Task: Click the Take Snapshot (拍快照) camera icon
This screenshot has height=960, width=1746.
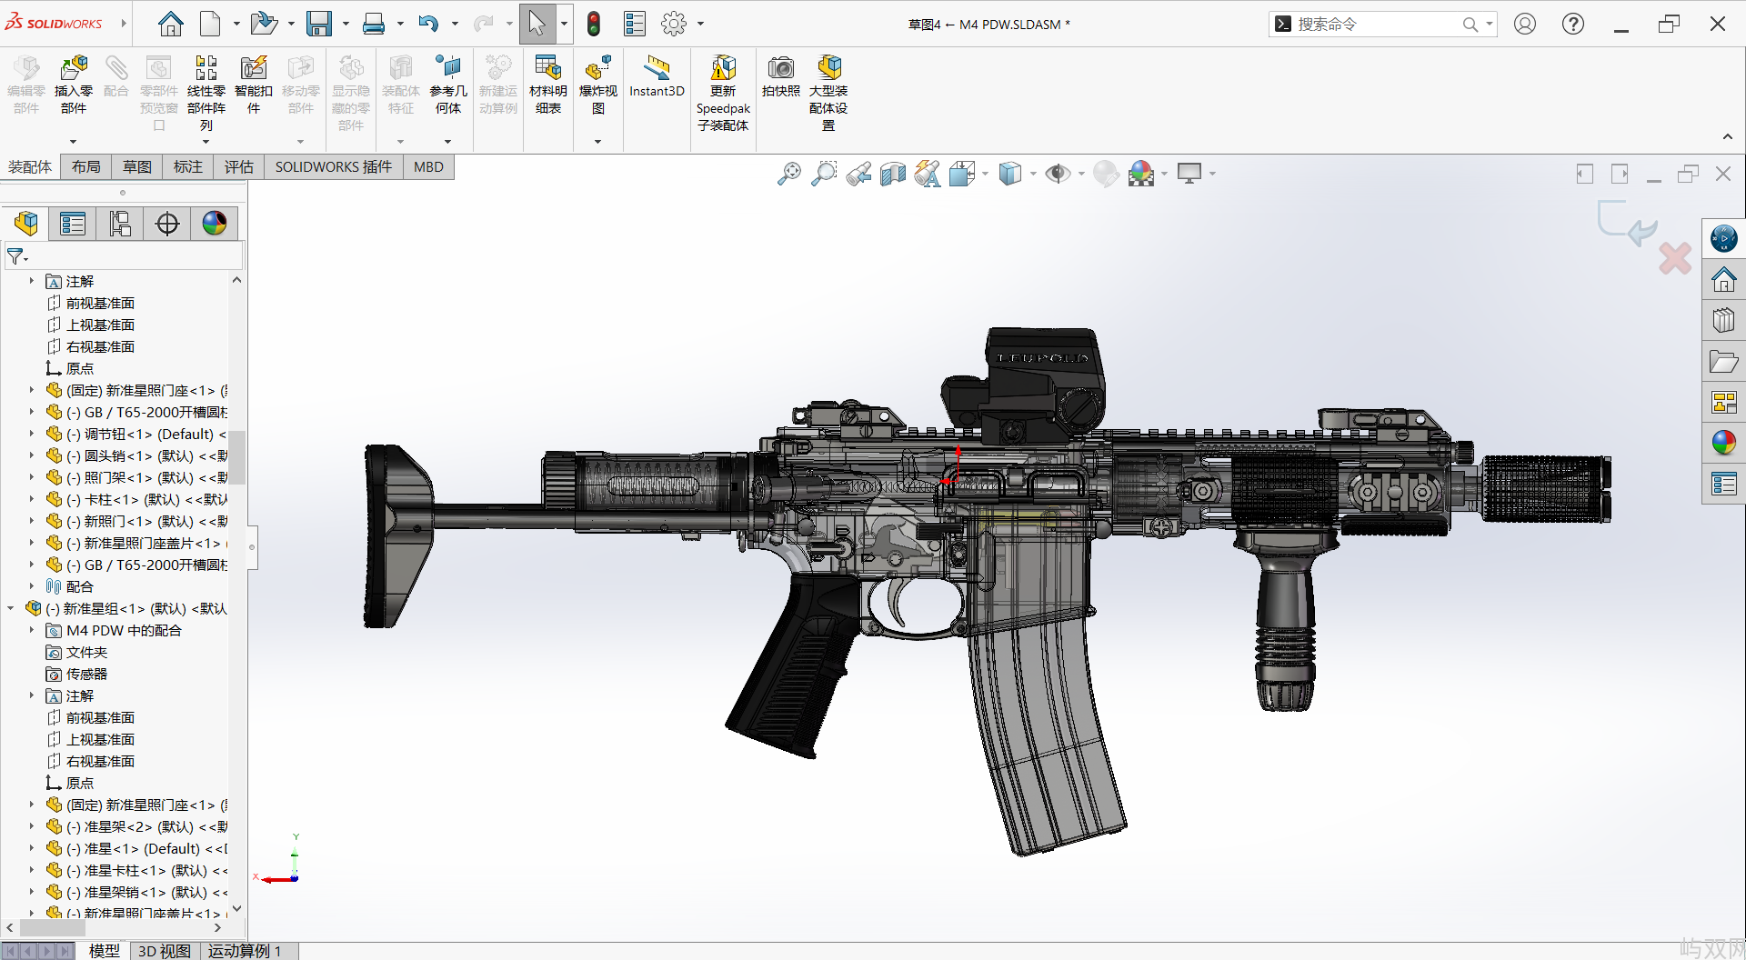Action: 780,68
